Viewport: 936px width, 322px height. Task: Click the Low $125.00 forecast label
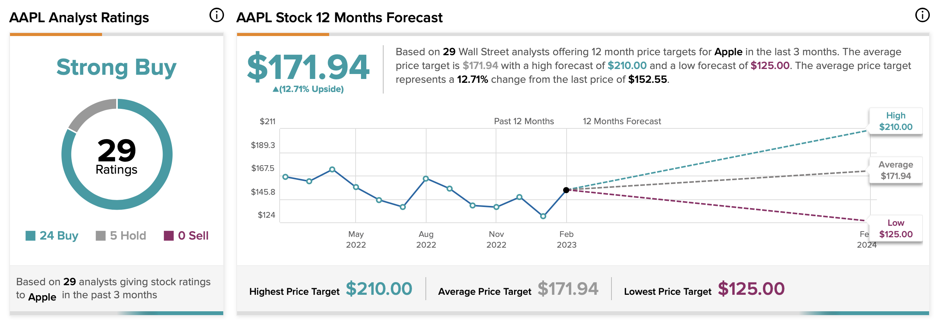click(896, 228)
